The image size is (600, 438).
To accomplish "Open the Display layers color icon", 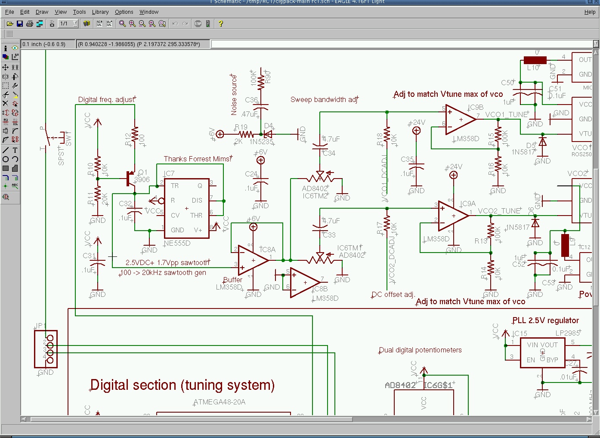I will [x=6, y=57].
